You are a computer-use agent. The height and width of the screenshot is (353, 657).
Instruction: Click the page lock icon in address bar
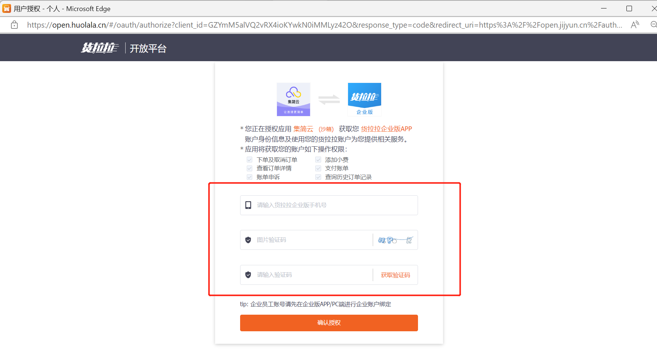pyautogui.click(x=14, y=25)
